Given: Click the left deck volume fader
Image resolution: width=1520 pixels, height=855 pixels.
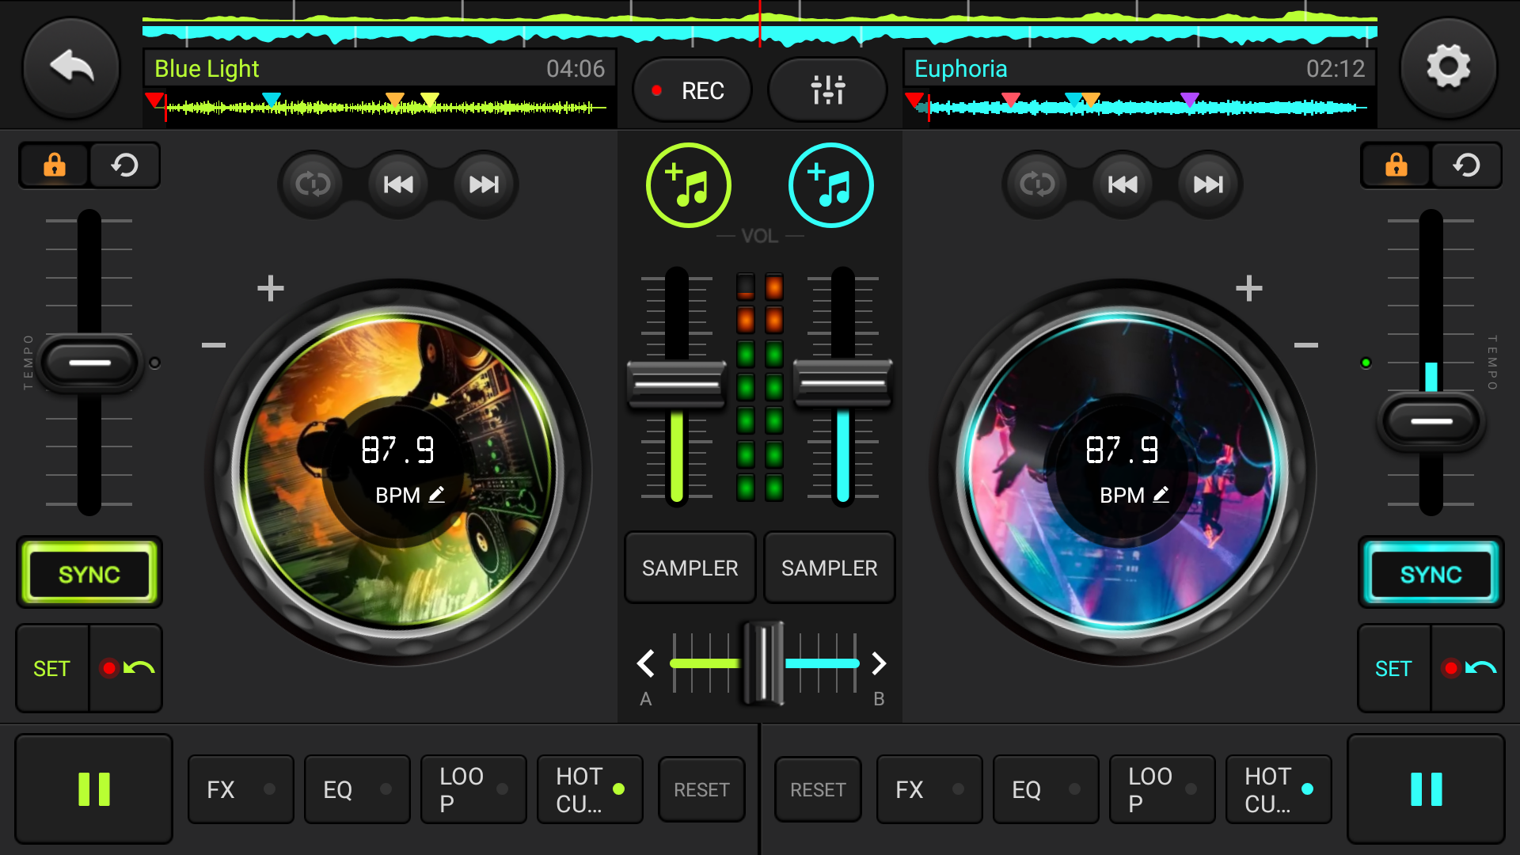Looking at the screenshot, I should click(676, 383).
